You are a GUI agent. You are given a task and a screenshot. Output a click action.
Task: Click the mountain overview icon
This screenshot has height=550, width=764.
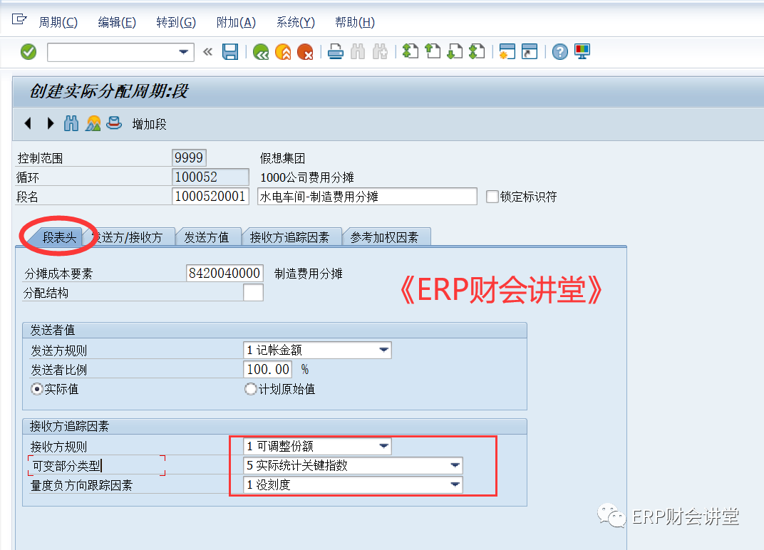click(93, 123)
